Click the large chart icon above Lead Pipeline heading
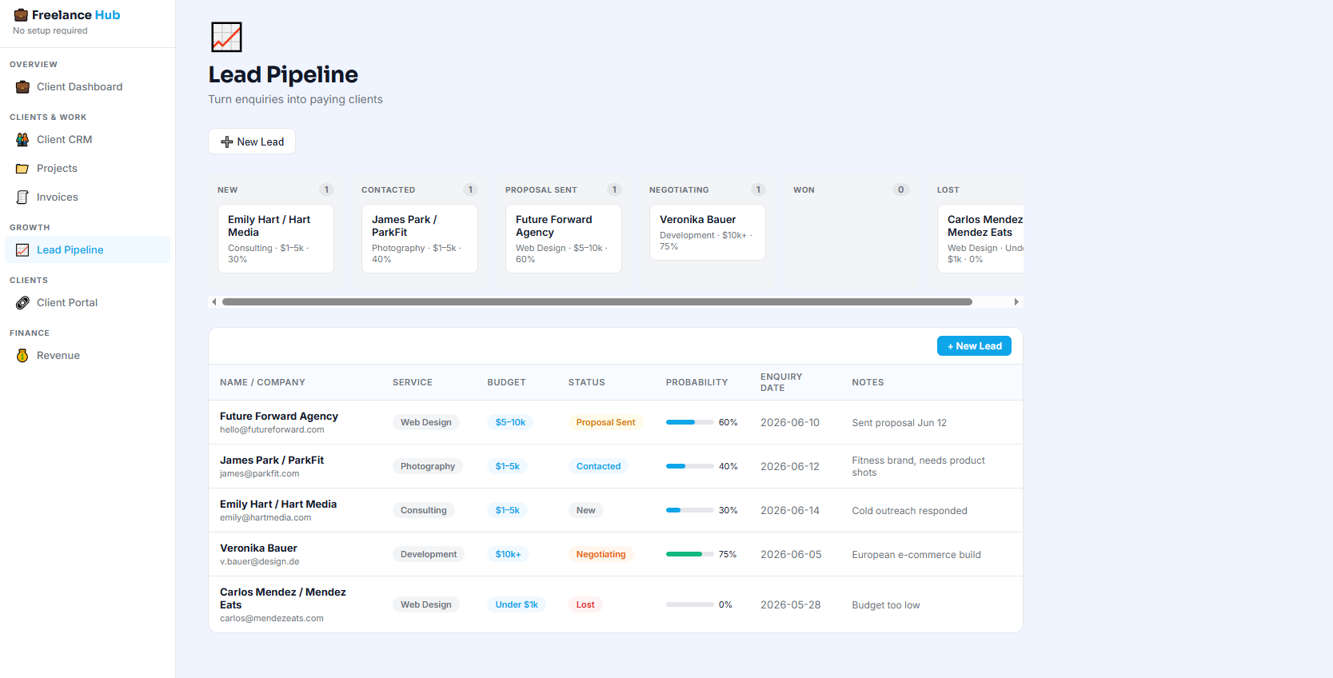Viewport: 1333px width, 678px height. click(x=226, y=38)
